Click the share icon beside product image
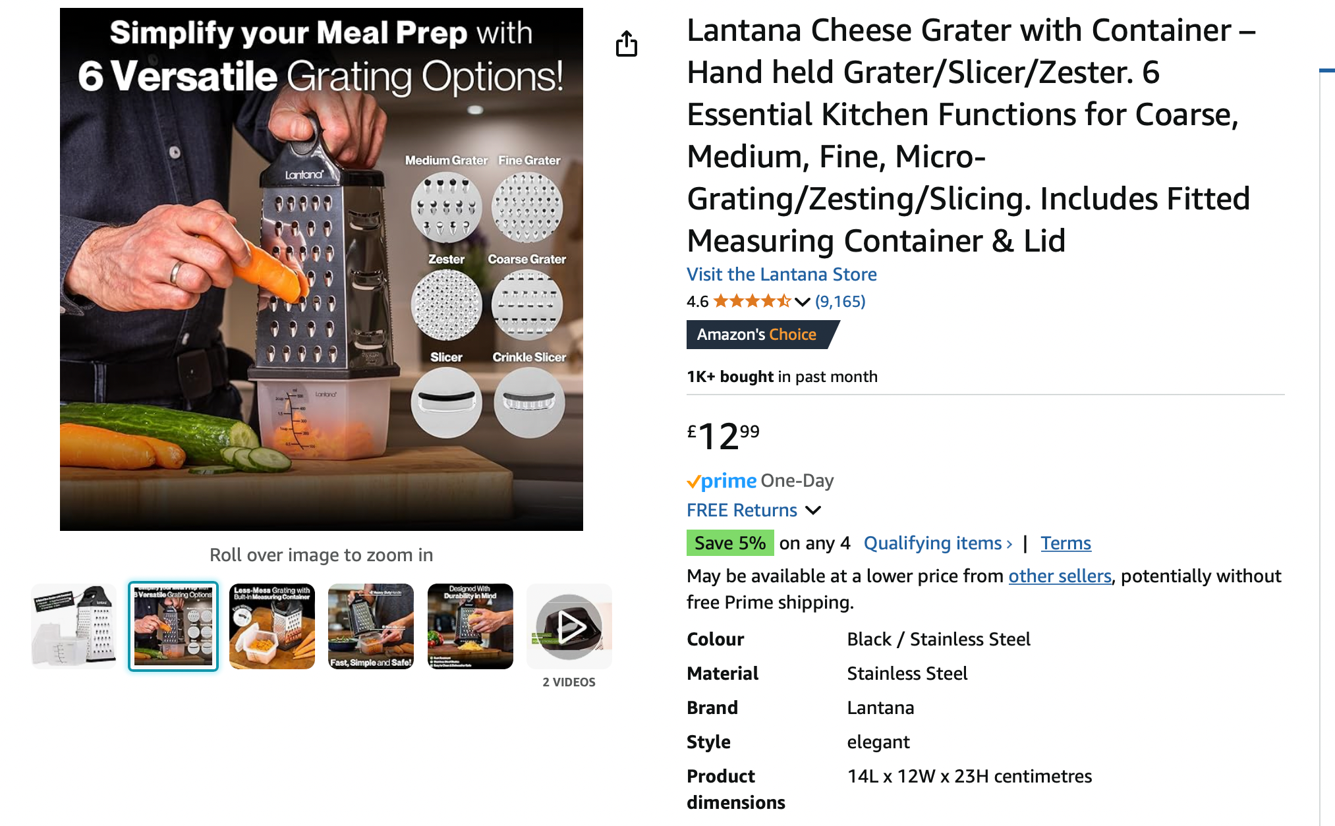The image size is (1335, 826). 626,44
